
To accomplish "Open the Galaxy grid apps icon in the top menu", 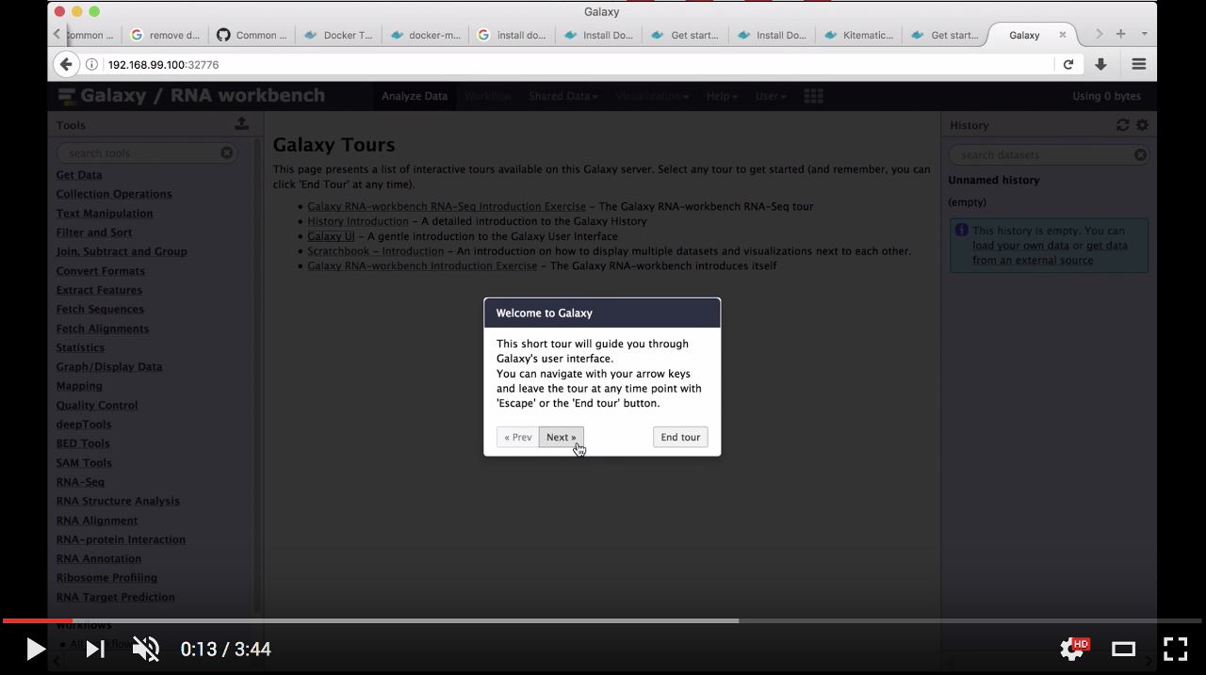I will point(814,96).
